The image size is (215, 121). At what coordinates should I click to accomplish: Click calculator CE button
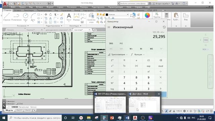[148, 60]
